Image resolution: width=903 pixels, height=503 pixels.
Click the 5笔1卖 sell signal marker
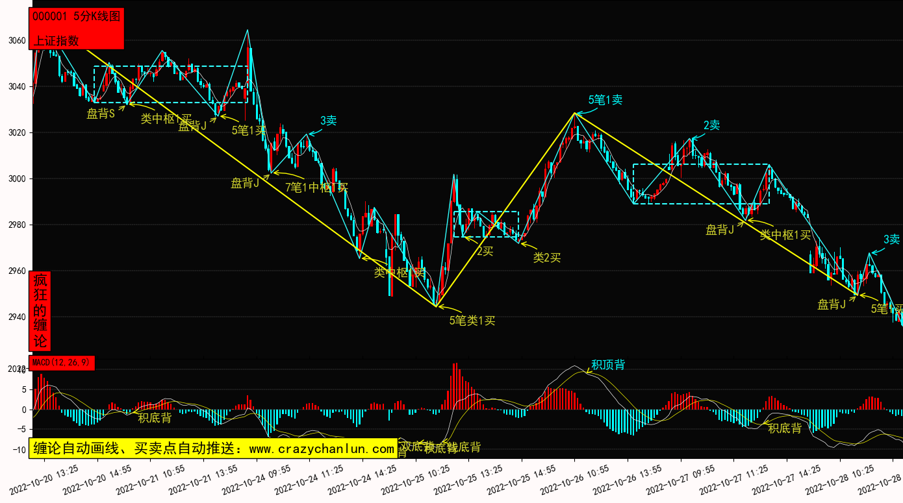tap(605, 100)
